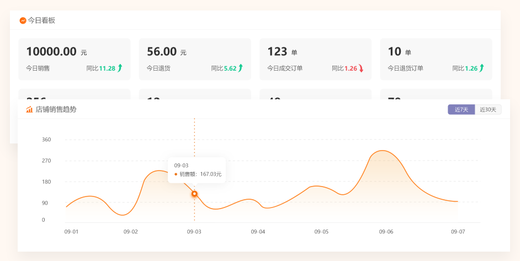Click the 09-01 x-axis date label

click(x=71, y=232)
